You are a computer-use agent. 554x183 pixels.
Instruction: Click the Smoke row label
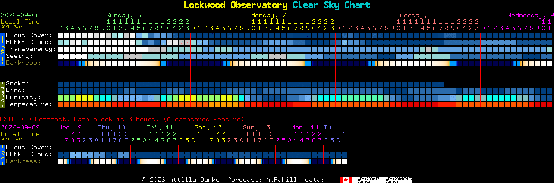click(x=18, y=83)
